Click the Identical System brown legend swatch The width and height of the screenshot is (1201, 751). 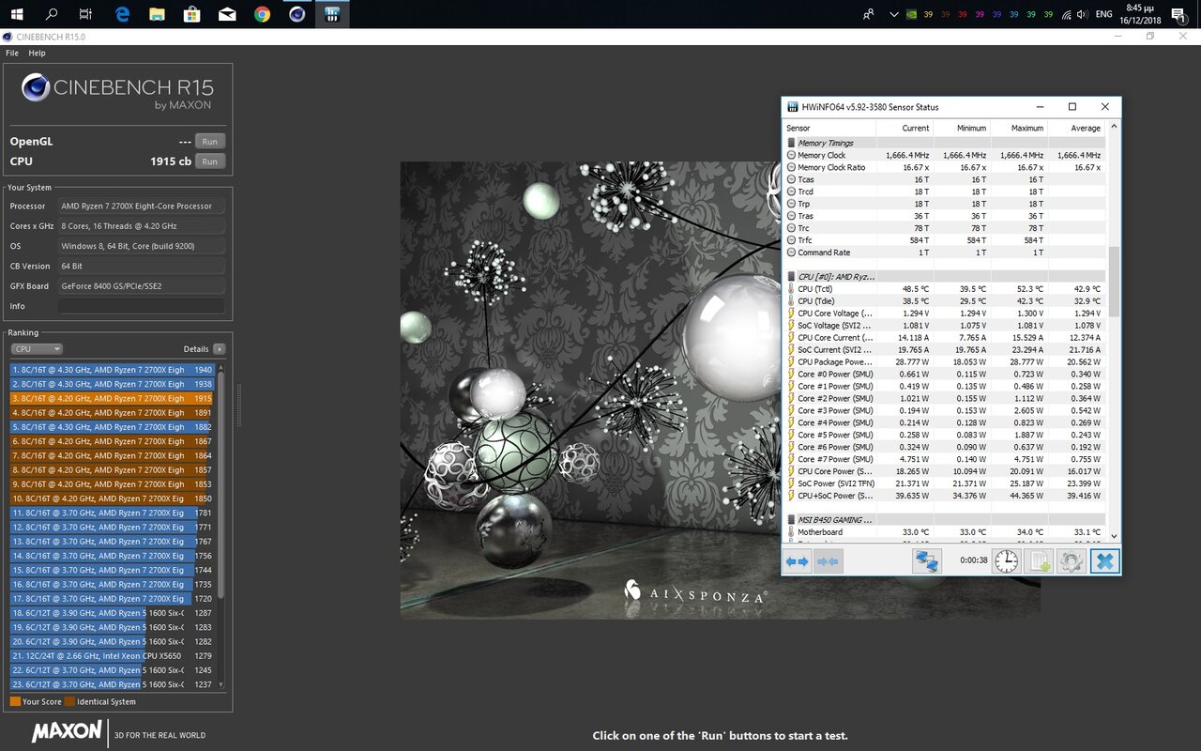pos(70,701)
